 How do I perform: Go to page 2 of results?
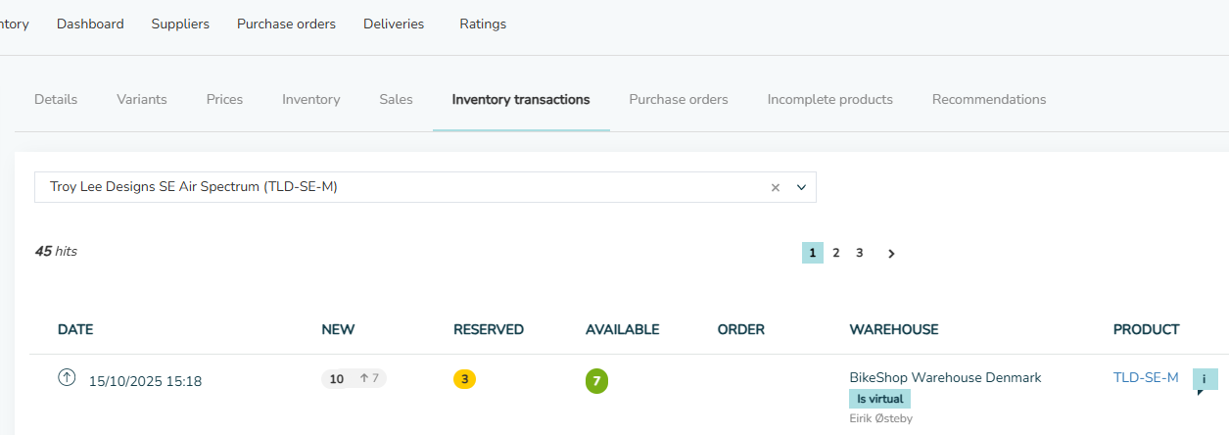pos(835,253)
